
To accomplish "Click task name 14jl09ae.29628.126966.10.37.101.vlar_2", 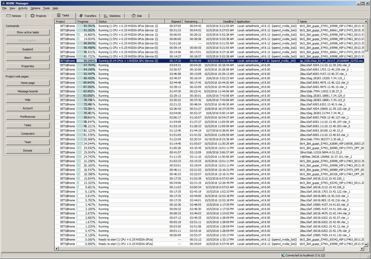I will point(326,157).
